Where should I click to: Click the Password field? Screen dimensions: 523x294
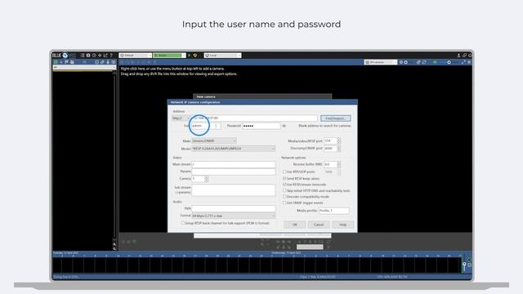[261, 126]
